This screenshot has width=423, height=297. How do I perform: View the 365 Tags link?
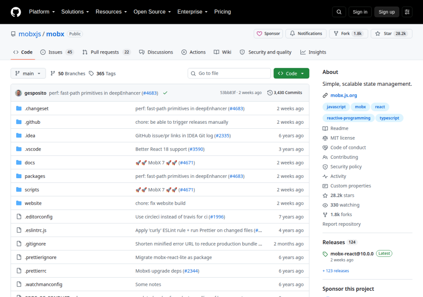pos(102,73)
